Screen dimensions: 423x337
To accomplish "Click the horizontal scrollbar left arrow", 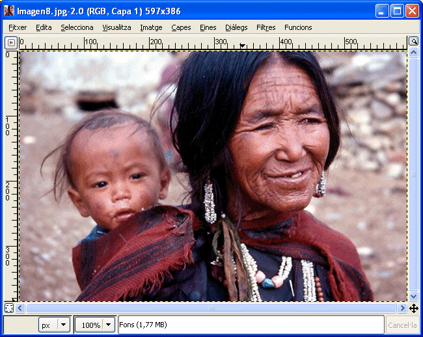I will tap(20, 308).
